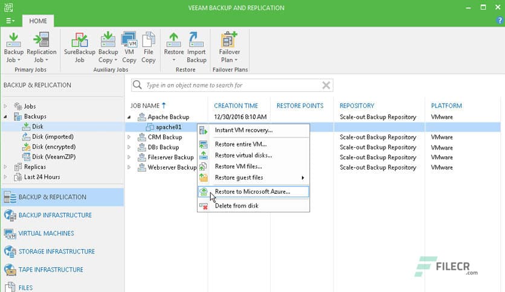This screenshot has height=292, width=505.
Task: Switch to the HOME ribbon tab
Action: [x=38, y=21]
